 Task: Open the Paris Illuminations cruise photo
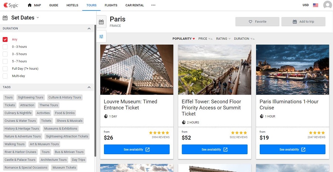click(292, 70)
